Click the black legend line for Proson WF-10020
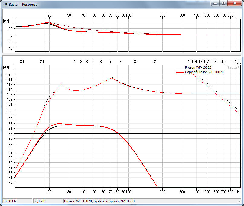244x206 pixels. coord(180,68)
